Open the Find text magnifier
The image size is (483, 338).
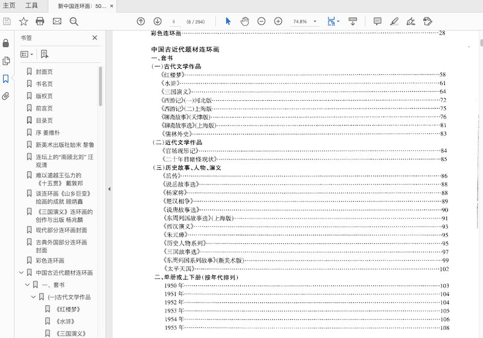click(x=74, y=21)
